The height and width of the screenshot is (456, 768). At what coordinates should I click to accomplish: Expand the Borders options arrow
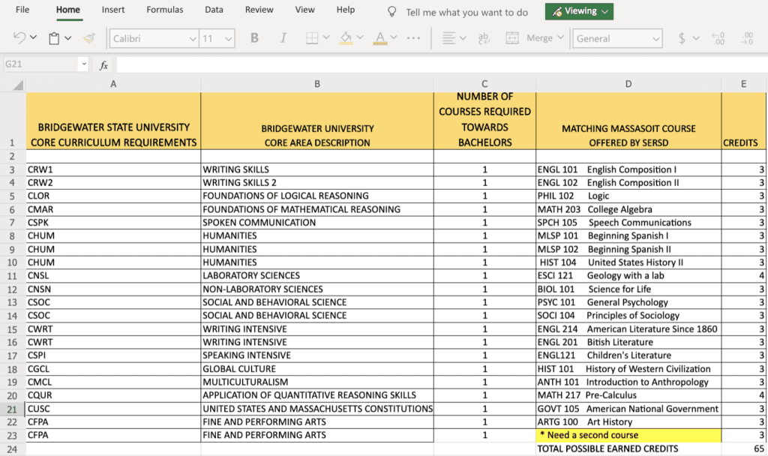click(326, 37)
